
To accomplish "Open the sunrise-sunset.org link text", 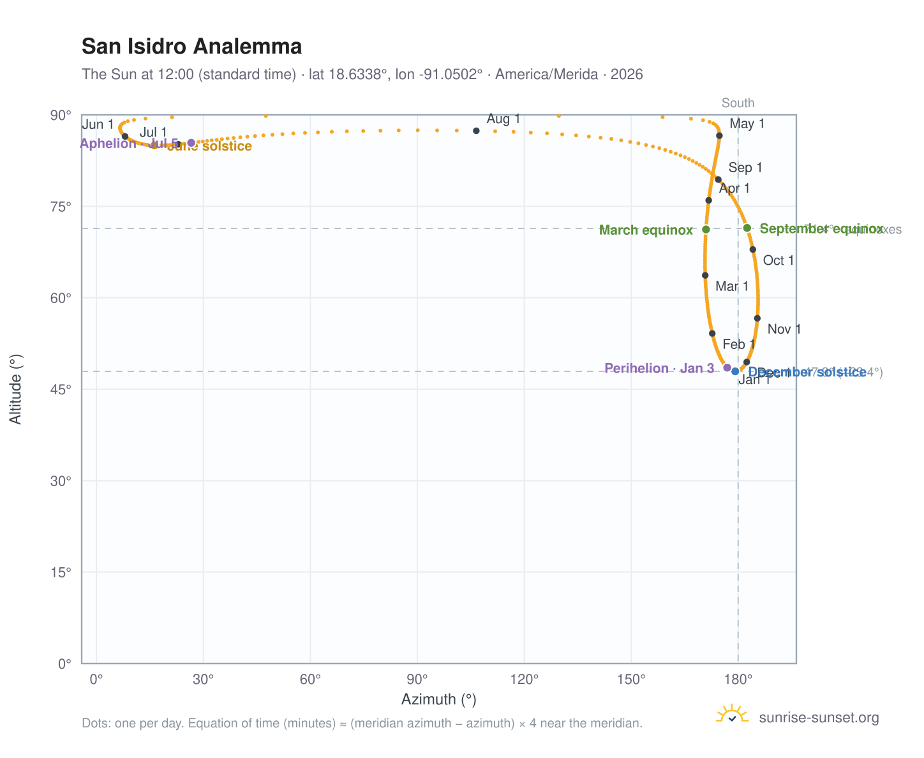I will (x=819, y=718).
